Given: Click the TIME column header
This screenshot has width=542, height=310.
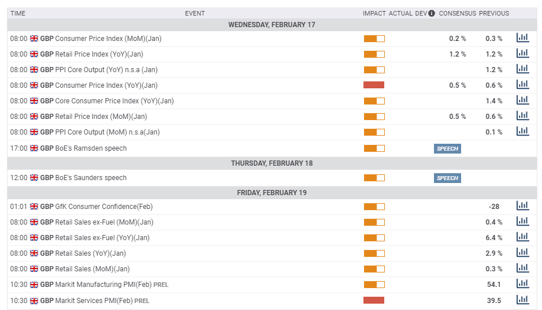Looking at the screenshot, I should [x=18, y=13].
